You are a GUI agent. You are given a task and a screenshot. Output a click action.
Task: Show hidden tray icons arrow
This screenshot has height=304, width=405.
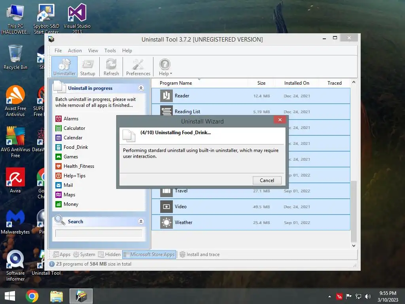[x=329, y=296]
